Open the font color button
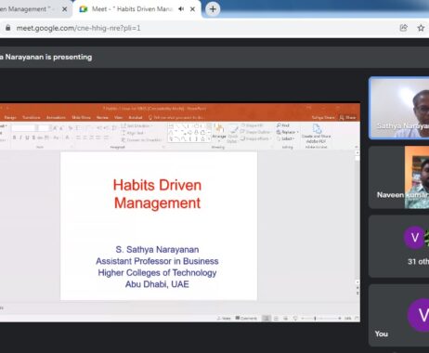 click(67, 137)
